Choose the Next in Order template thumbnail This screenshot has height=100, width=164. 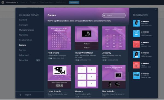pos(114,77)
